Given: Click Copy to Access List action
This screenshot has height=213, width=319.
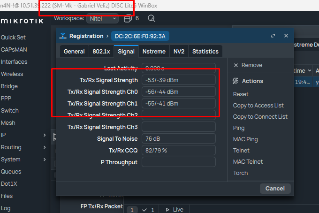Looking at the screenshot, I should point(258,106).
